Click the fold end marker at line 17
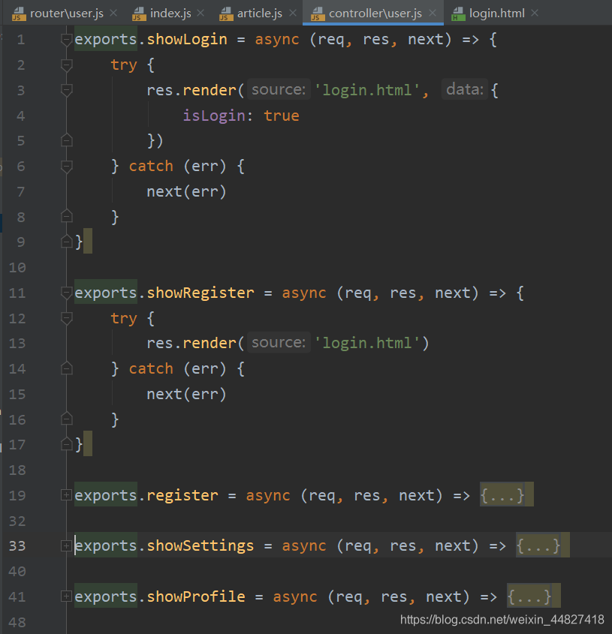 tap(66, 444)
